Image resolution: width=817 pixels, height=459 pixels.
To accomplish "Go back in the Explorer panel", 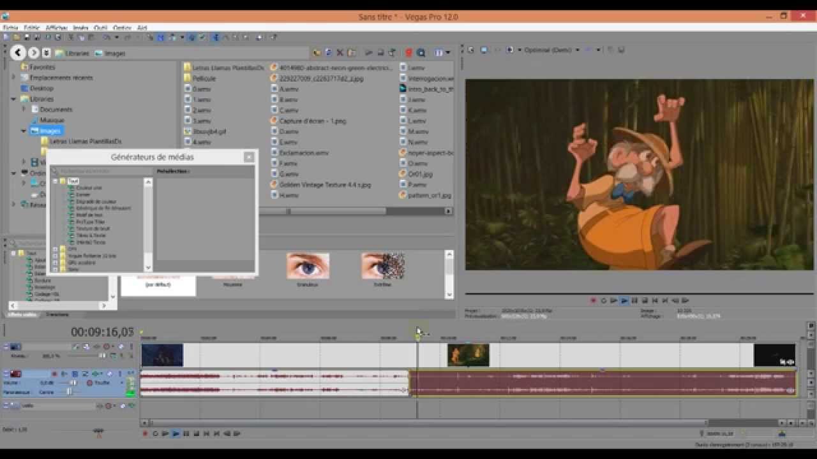I will coord(18,53).
